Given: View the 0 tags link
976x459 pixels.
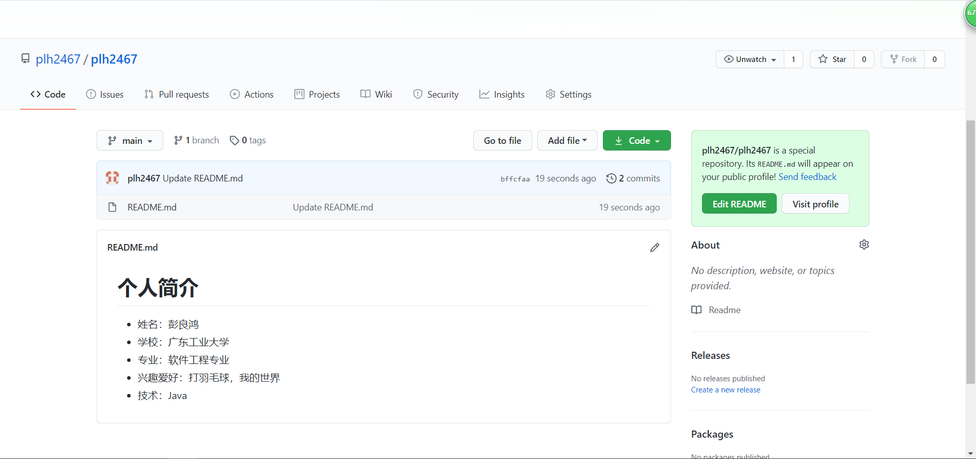Looking at the screenshot, I should click(248, 140).
